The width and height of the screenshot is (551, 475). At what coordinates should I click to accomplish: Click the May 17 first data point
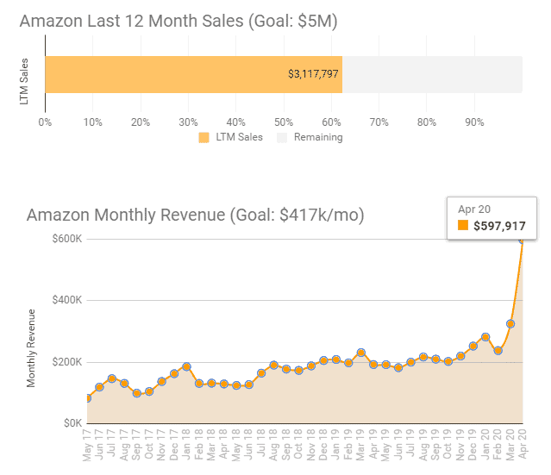point(87,398)
